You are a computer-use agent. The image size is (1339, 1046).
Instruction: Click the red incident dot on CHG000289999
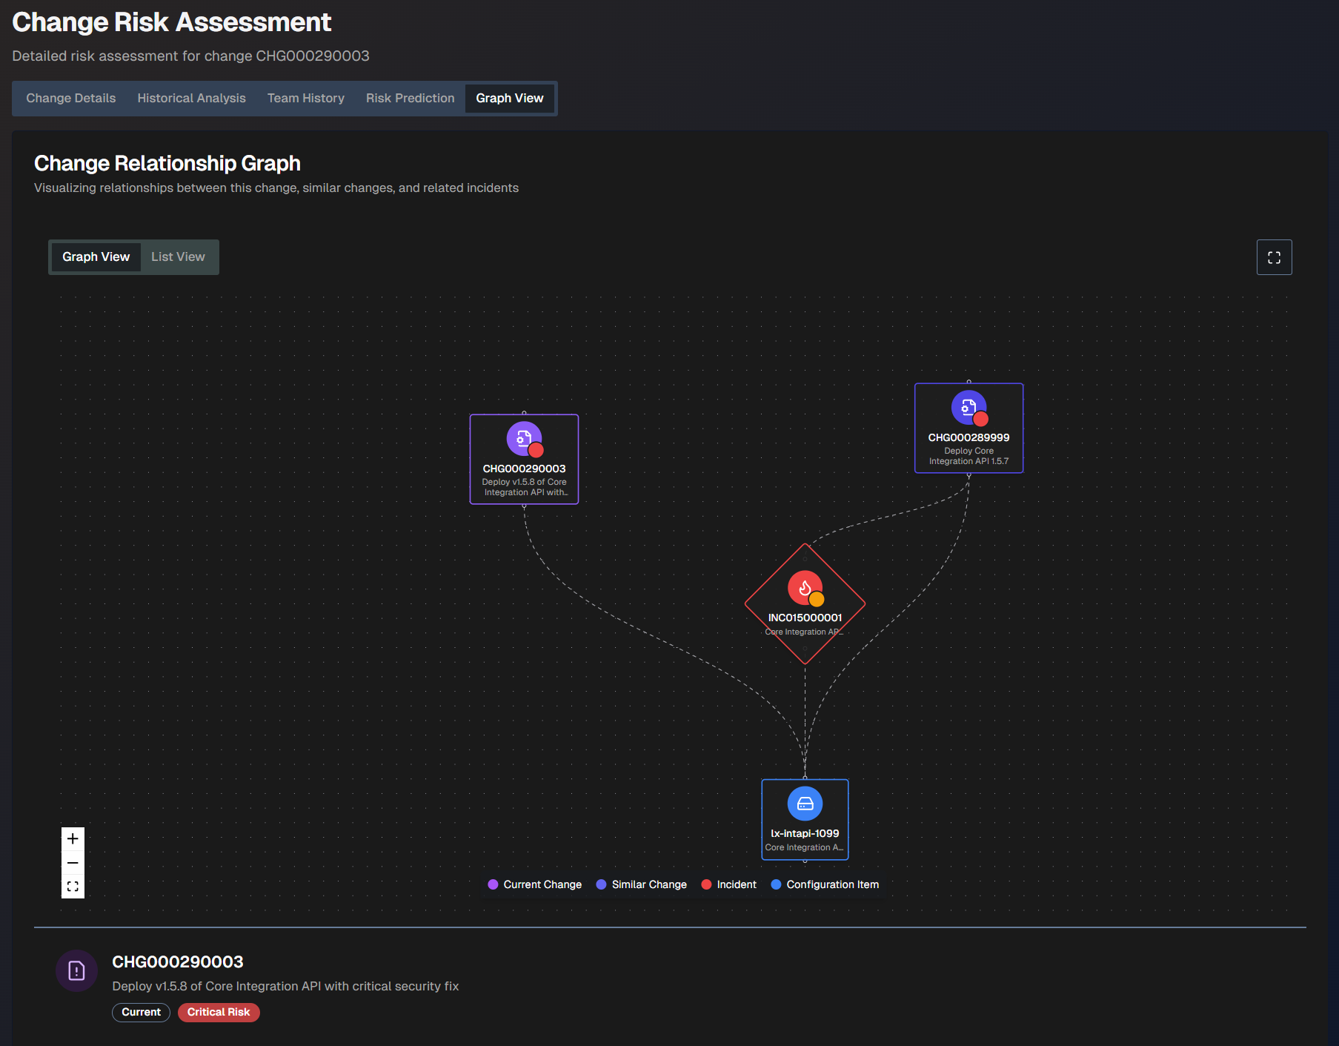click(981, 419)
